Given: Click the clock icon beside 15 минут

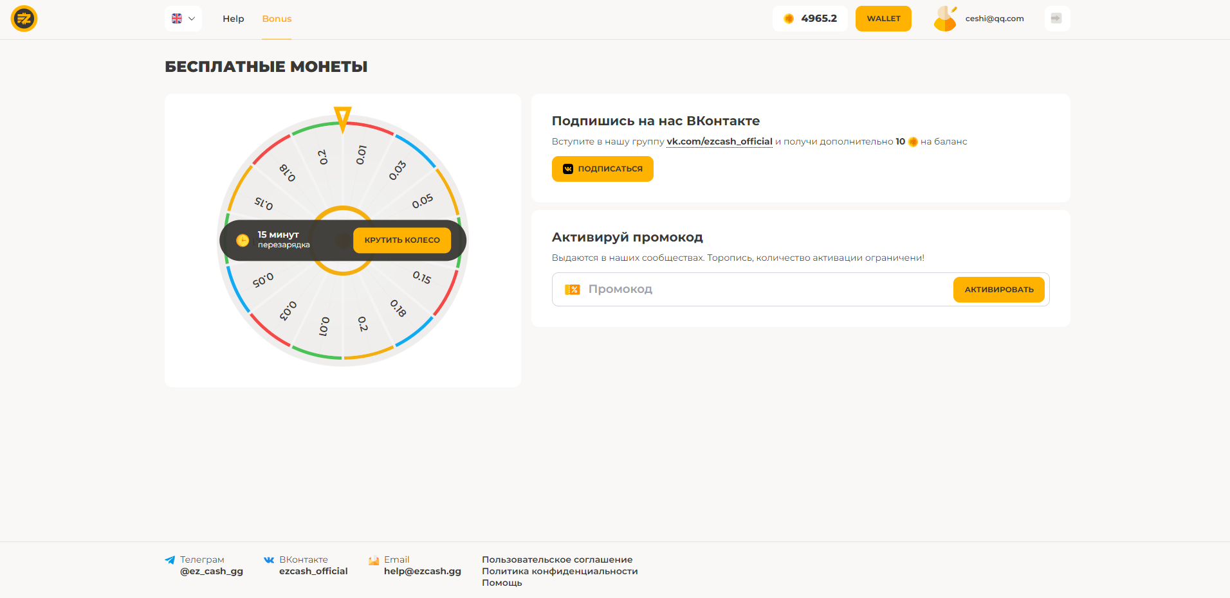Looking at the screenshot, I should [243, 240].
